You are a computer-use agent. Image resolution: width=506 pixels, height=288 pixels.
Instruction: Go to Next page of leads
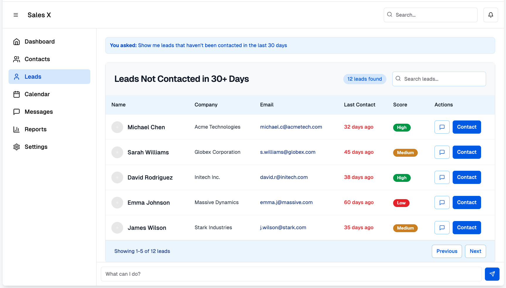click(475, 251)
